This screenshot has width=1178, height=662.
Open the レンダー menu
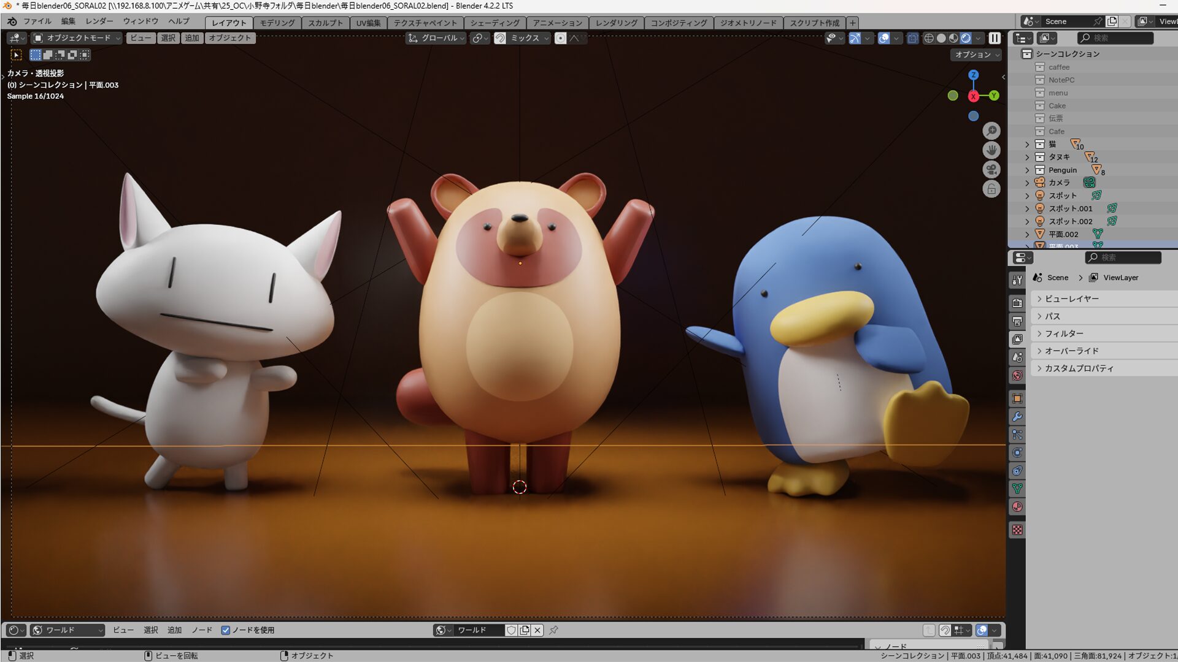[x=99, y=21]
